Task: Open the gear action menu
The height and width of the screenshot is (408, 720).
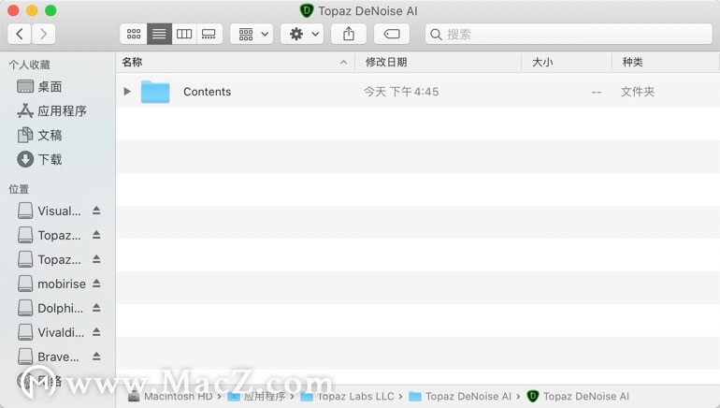Action: coord(302,34)
